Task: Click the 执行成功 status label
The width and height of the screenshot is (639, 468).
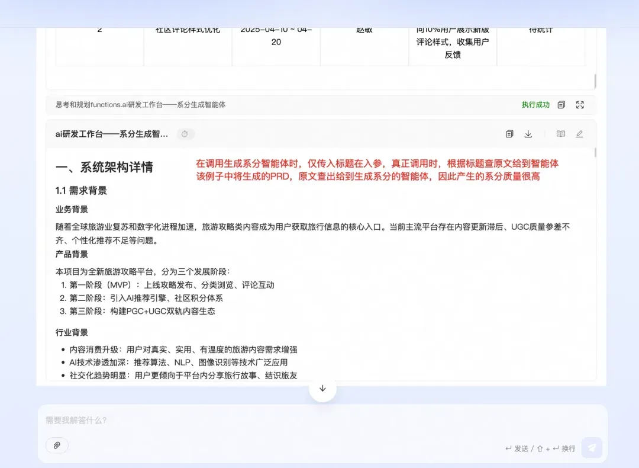Action: click(535, 105)
